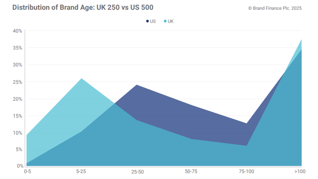Click the 40% y-axis label
Image resolution: width=318 pixels, height=179 pixels.
[x=18, y=31]
